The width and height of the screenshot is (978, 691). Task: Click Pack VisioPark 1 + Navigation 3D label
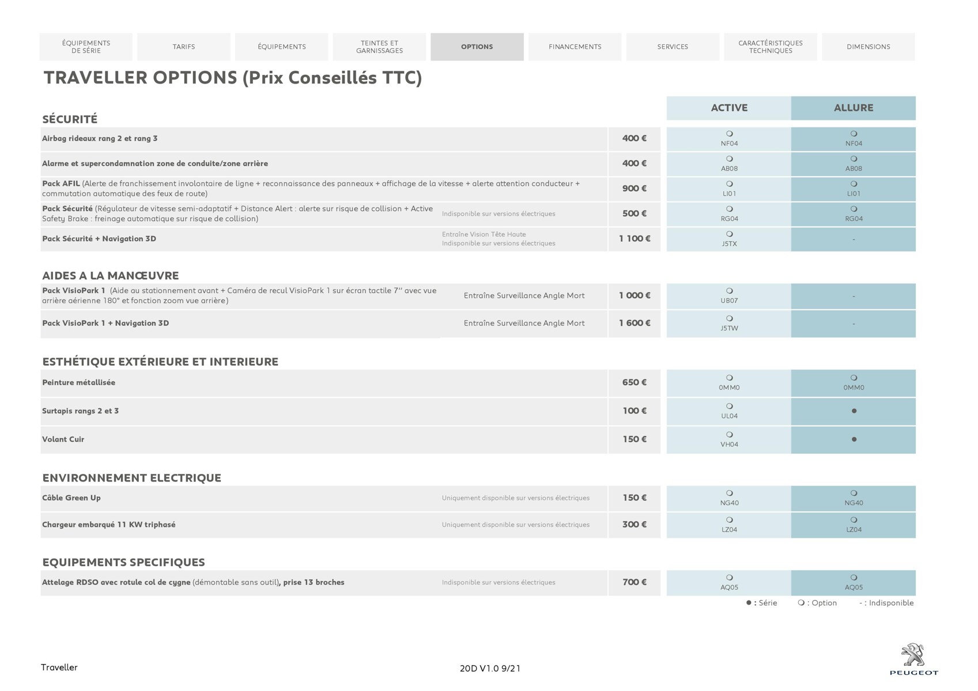[x=105, y=324]
